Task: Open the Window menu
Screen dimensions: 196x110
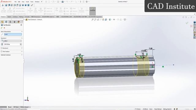Action: tap(37, 2)
